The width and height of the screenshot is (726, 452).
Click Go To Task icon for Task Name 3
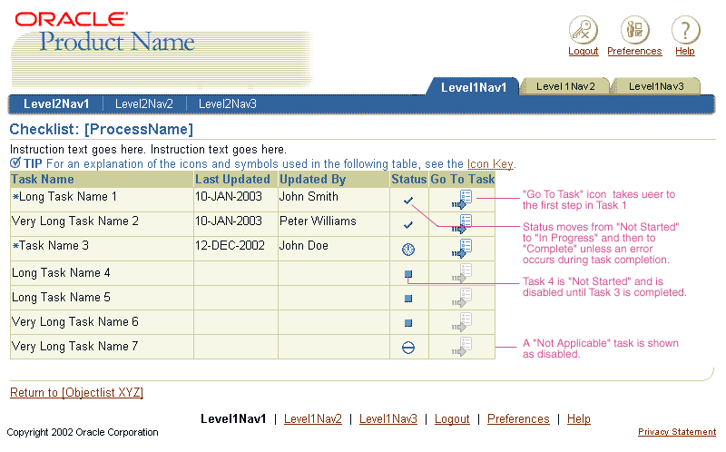point(462,249)
